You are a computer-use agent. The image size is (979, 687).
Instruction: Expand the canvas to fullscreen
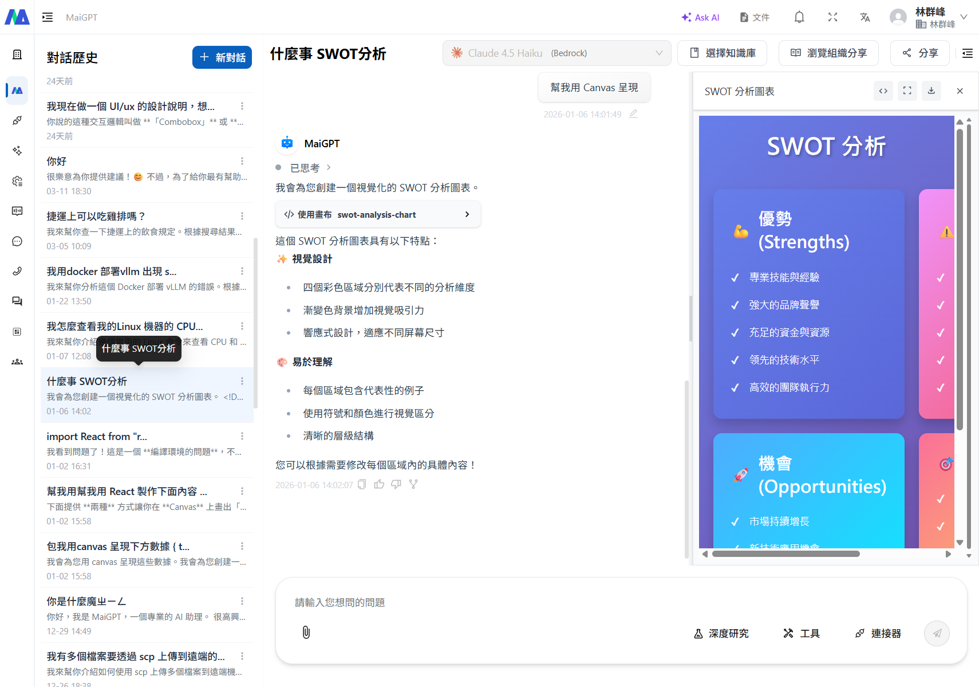(x=907, y=91)
